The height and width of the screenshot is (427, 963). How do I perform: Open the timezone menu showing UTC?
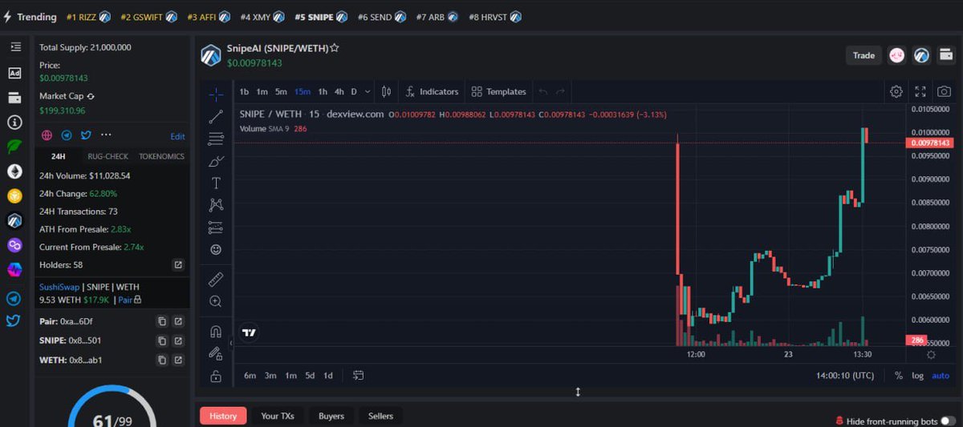click(x=845, y=376)
